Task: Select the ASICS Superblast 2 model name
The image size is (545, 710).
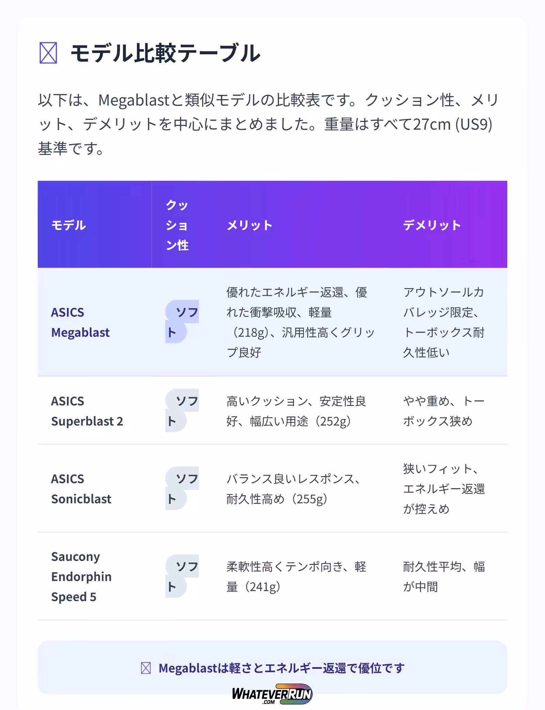Action: point(87,411)
